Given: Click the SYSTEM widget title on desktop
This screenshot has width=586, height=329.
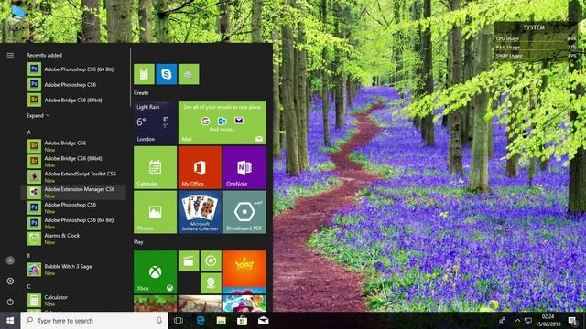Looking at the screenshot, I should (x=534, y=27).
